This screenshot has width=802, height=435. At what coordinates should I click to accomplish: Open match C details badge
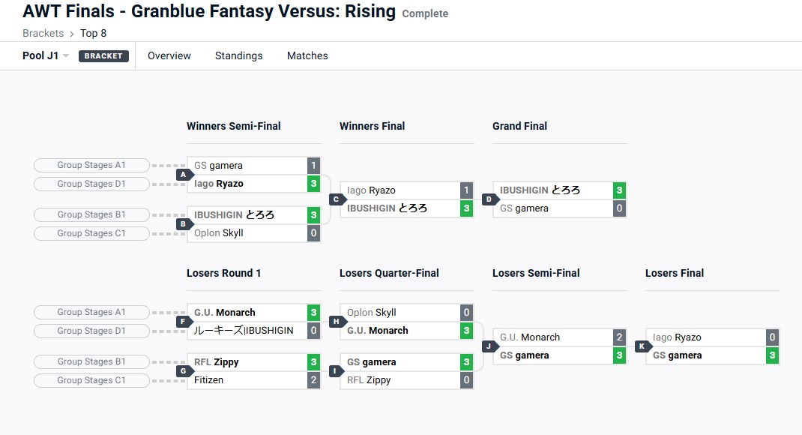tap(335, 199)
